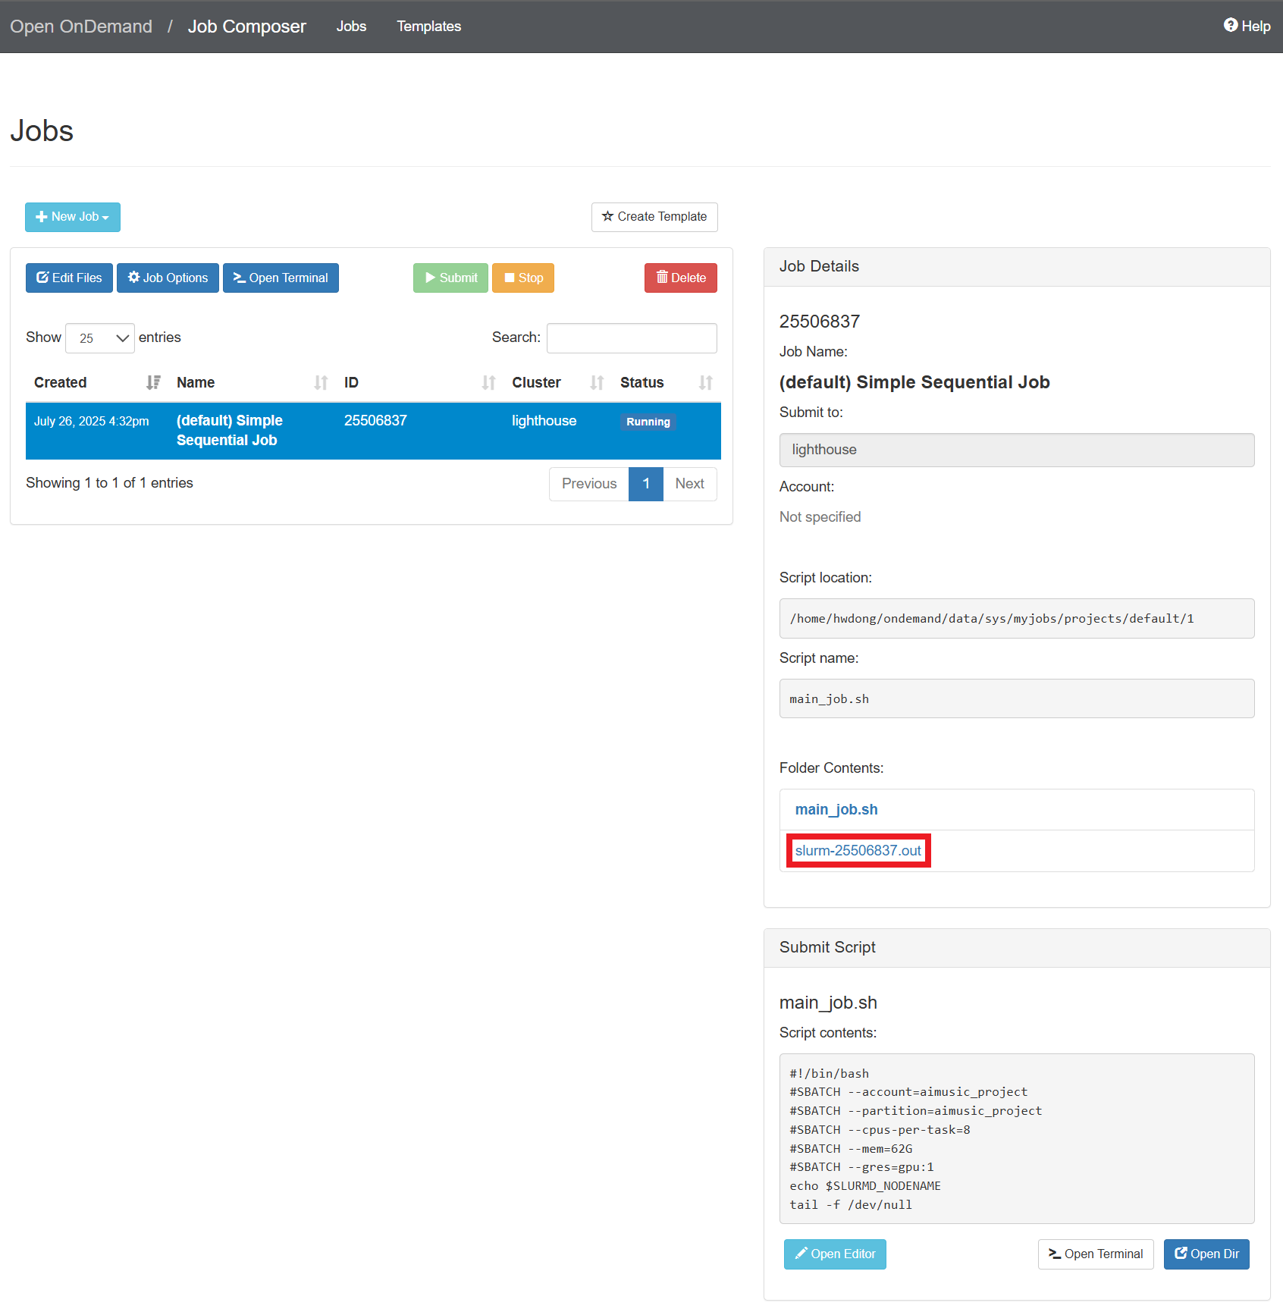Image resolution: width=1283 pixels, height=1312 pixels.
Task: Go to the Next page of entries
Action: point(689,484)
